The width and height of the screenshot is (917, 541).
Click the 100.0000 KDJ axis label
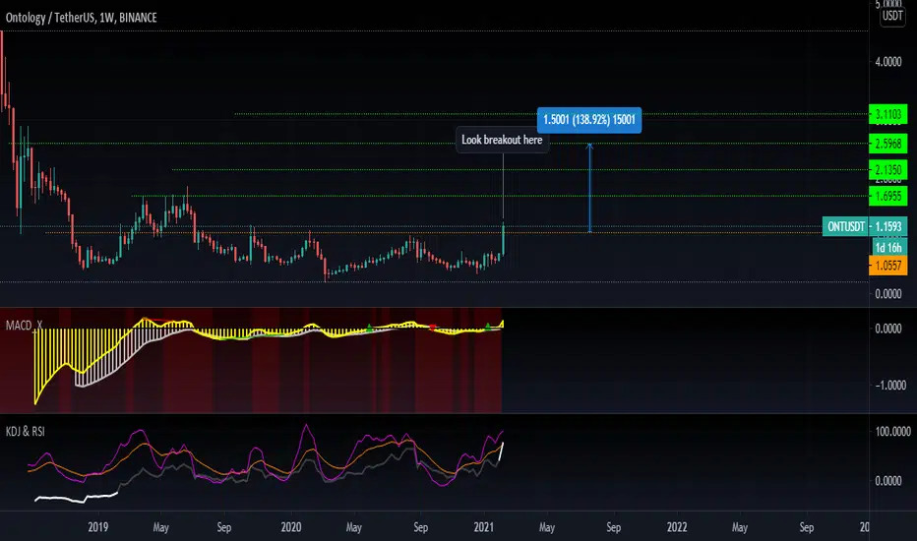pos(892,432)
